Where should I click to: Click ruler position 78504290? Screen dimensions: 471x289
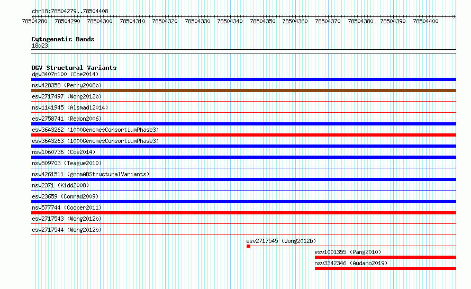tap(67, 21)
